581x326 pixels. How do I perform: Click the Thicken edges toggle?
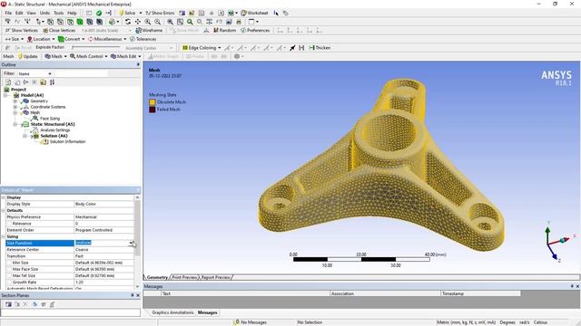[x=320, y=48]
